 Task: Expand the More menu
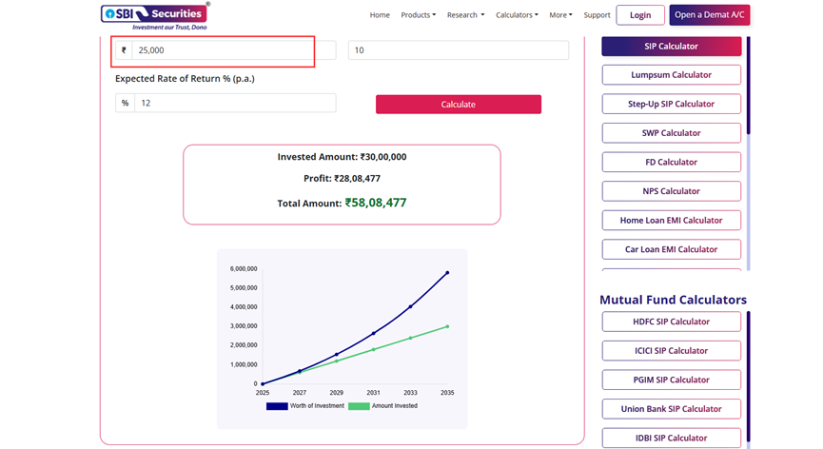[560, 15]
